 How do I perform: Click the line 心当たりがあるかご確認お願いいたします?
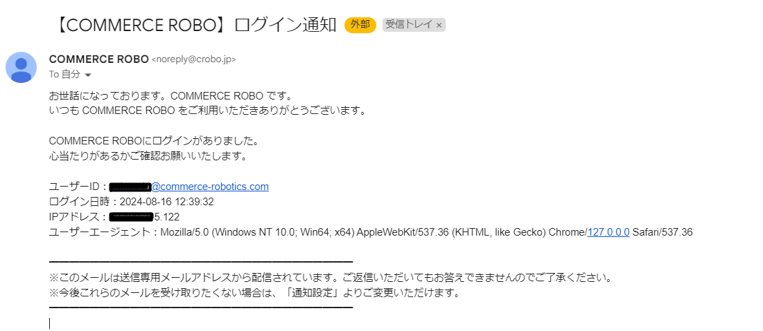pos(148,156)
